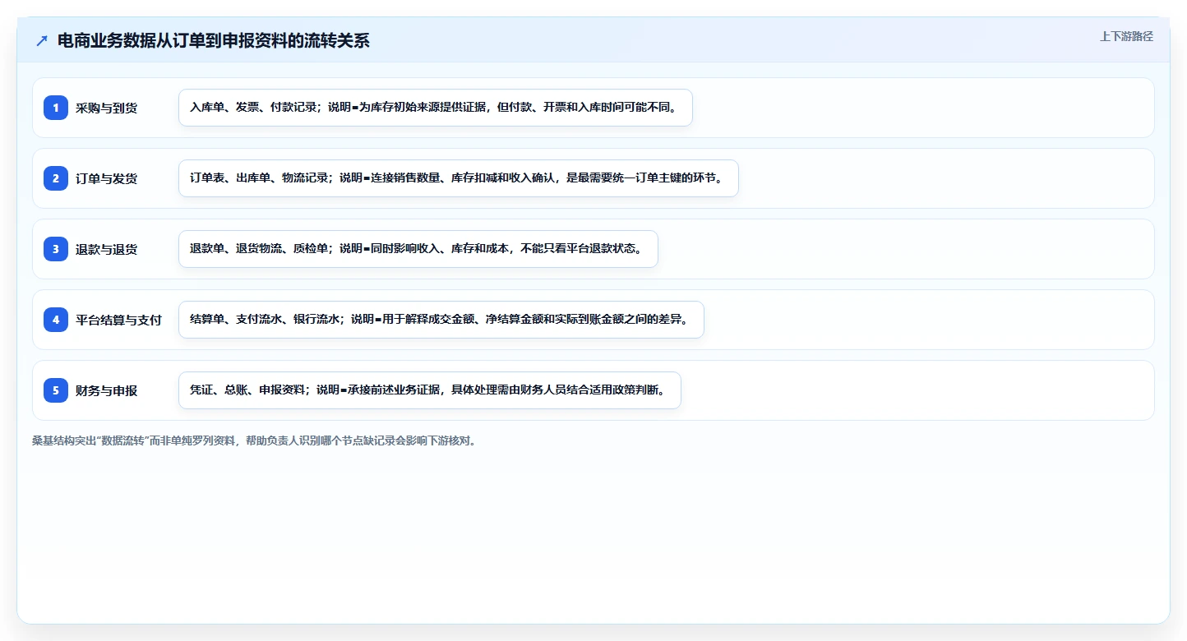The width and height of the screenshot is (1187, 641).
Task: Select step number badge 1
Action: coord(56,108)
